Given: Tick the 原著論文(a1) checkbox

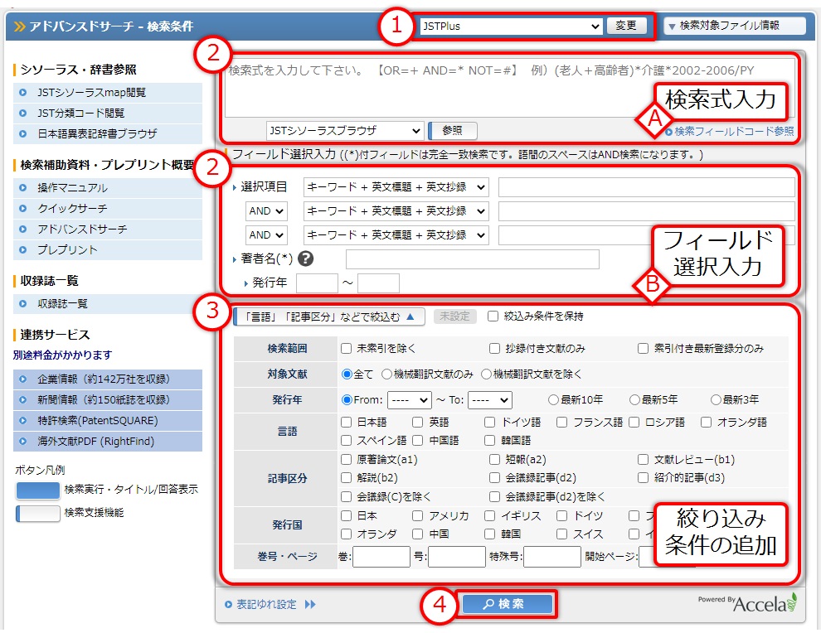Looking at the screenshot, I should (346, 459).
